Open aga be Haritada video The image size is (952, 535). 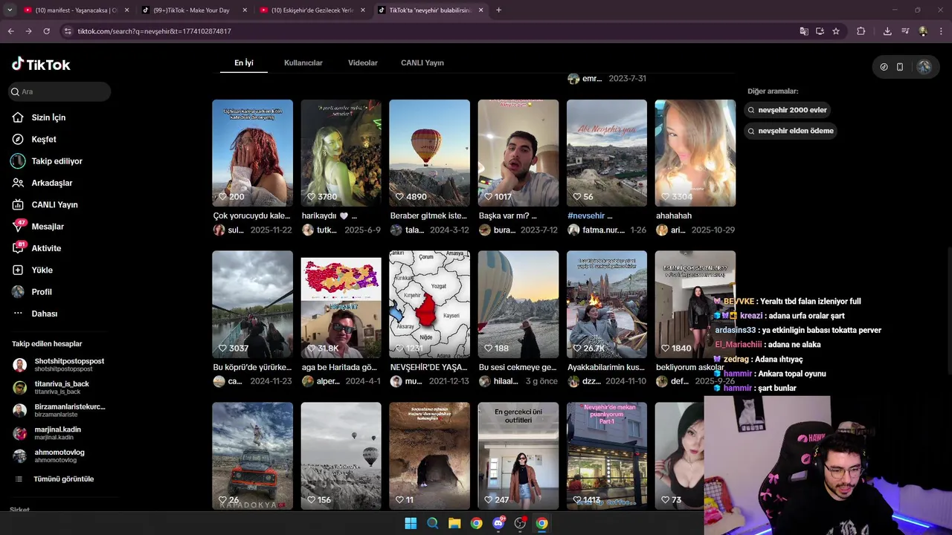point(341,304)
